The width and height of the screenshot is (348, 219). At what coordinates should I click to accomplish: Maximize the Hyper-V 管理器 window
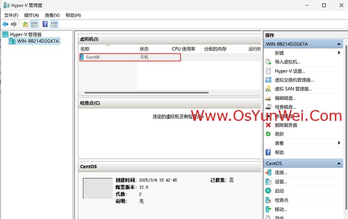(x=324, y=5)
